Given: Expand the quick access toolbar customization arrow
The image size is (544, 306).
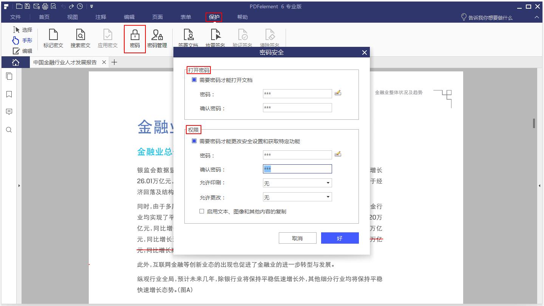Looking at the screenshot, I should click(91, 6).
